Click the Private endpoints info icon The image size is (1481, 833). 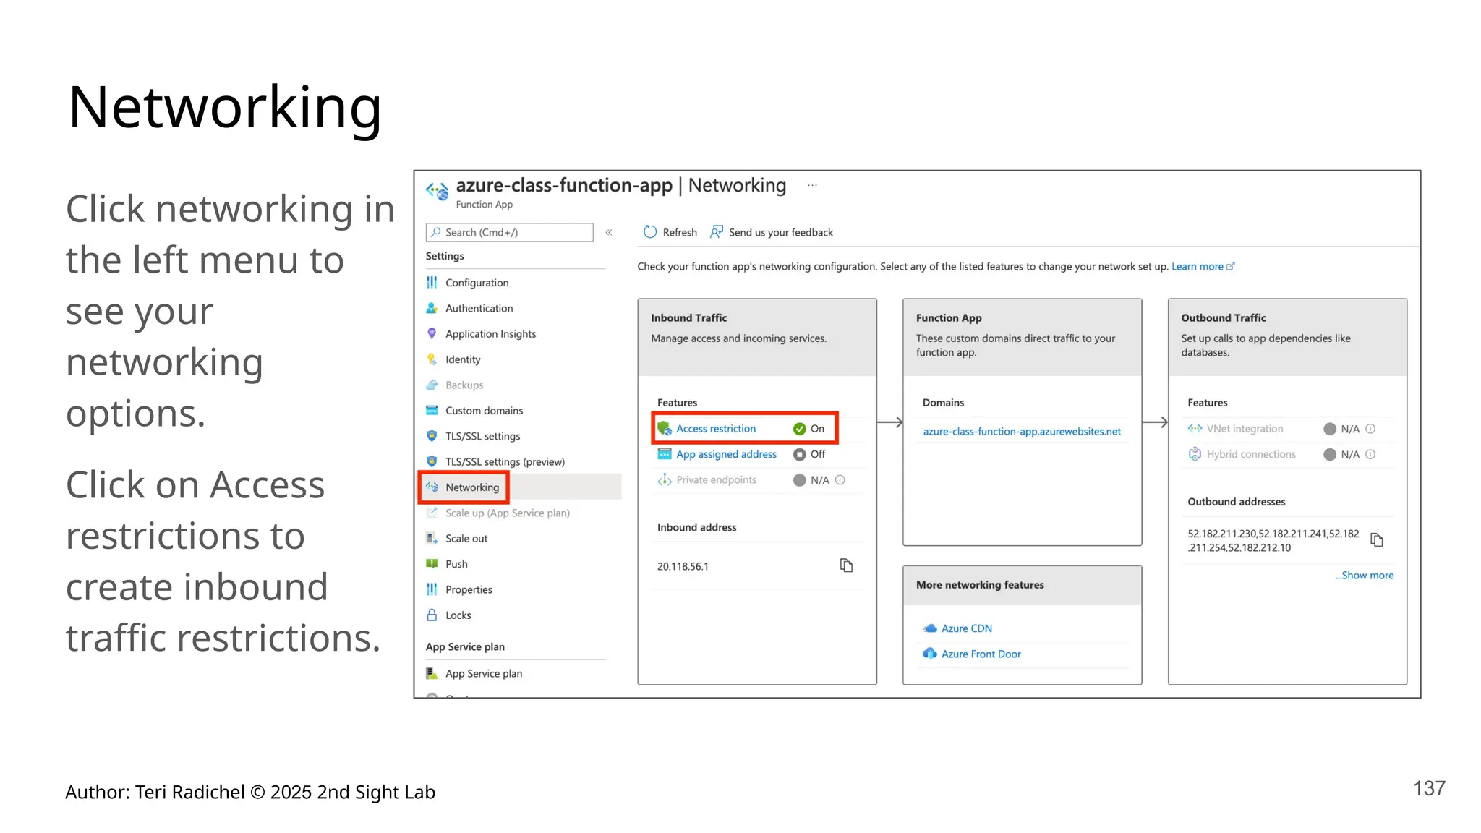coord(840,479)
